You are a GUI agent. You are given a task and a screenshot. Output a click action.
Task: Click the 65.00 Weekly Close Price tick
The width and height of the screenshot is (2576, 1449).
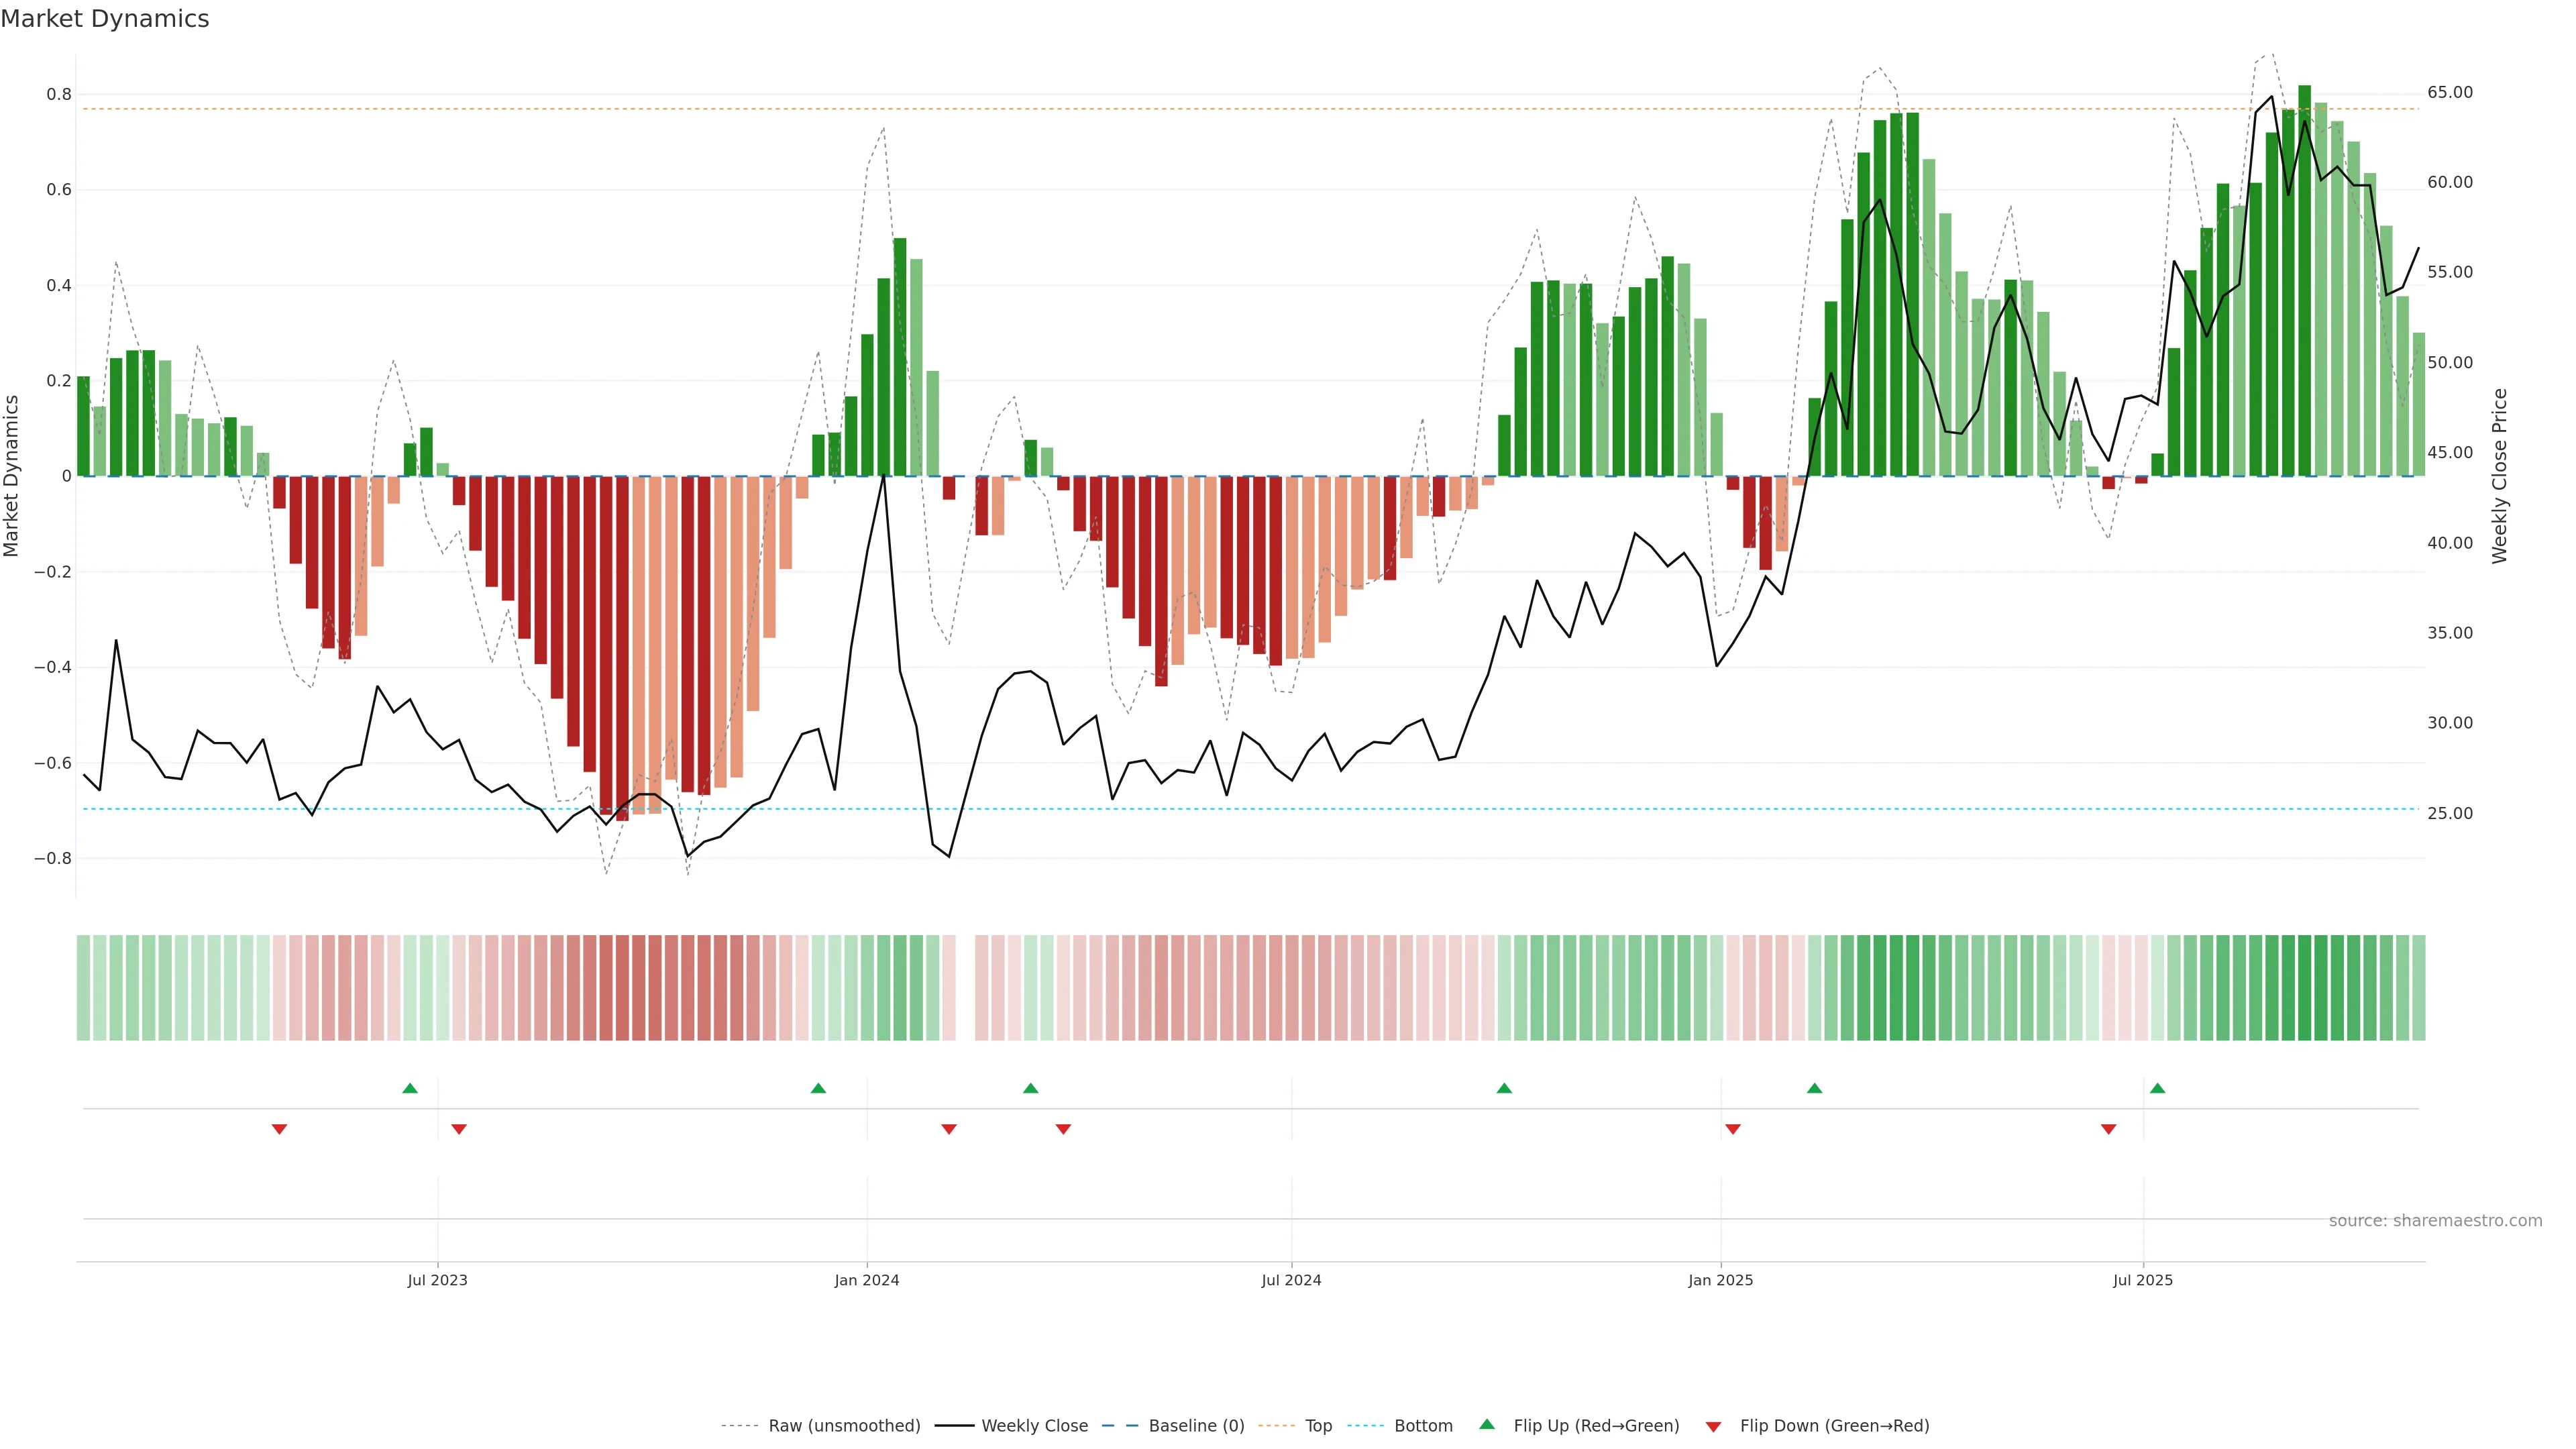[x=2449, y=92]
